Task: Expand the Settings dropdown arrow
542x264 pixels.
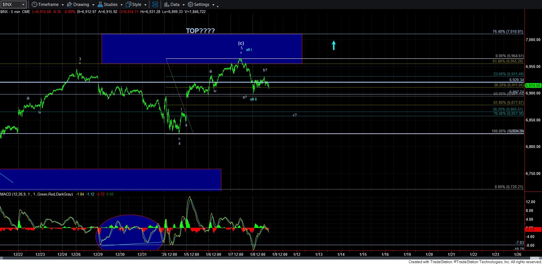Action: point(214,4)
